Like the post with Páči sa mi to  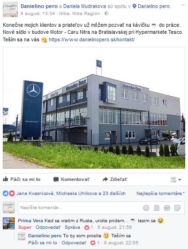[22, 179]
